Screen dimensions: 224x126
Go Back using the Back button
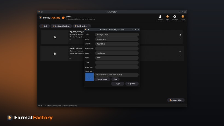[x=45, y=26]
